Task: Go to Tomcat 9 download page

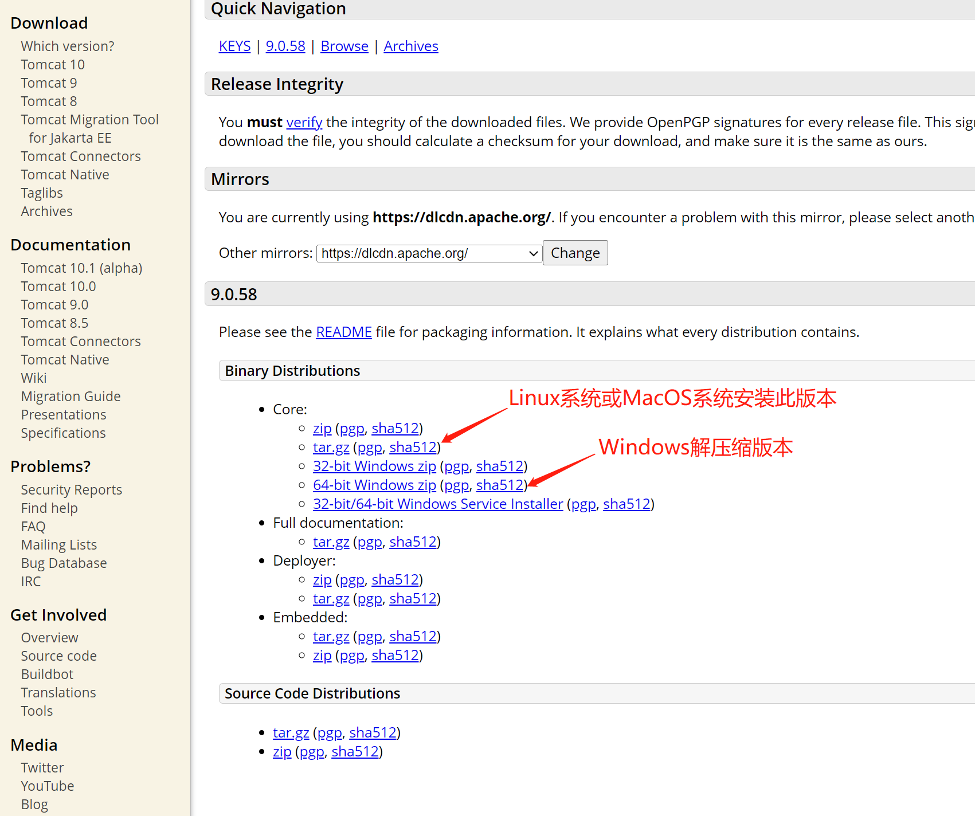Action: pyautogui.click(x=49, y=83)
